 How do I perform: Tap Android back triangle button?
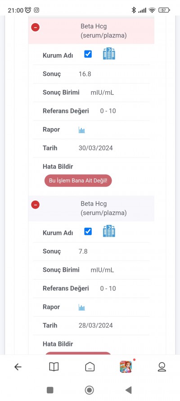point(129,390)
